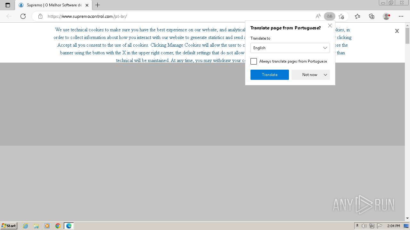The height and width of the screenshot is (230, 410).
Task: Toggle the translate icon in address bar
Action: (329, 16)
